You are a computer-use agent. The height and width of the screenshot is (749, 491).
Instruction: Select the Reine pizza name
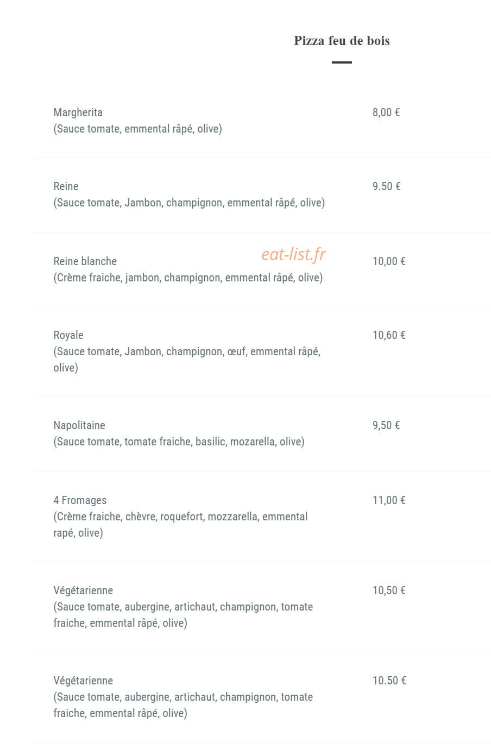[66, 186]
